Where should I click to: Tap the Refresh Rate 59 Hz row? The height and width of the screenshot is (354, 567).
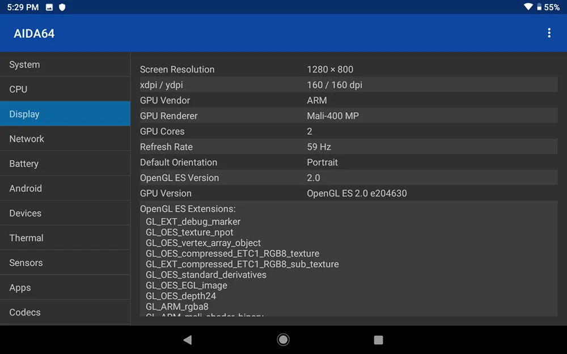pos(349,147)
